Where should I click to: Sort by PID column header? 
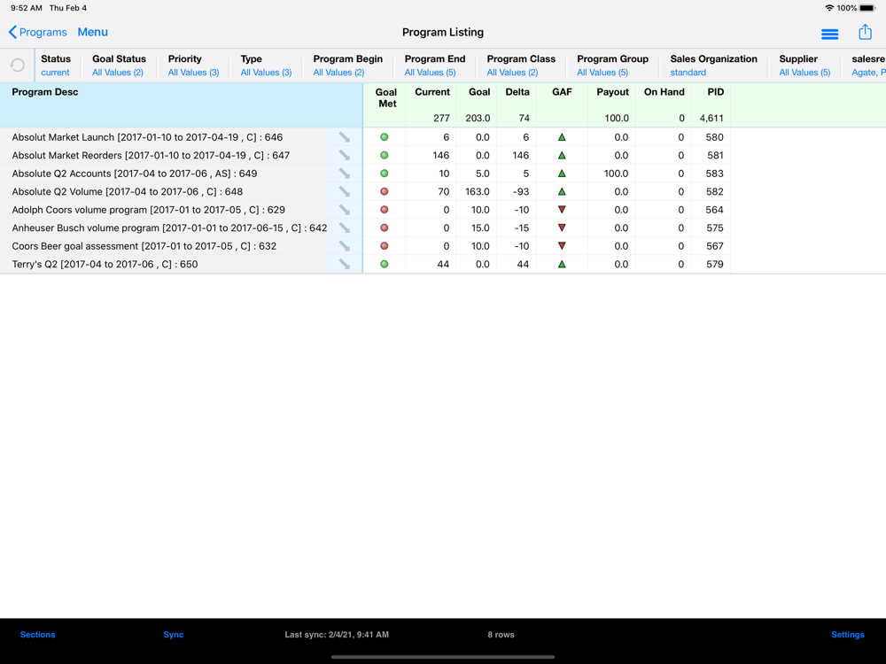[x=715, y=92]
